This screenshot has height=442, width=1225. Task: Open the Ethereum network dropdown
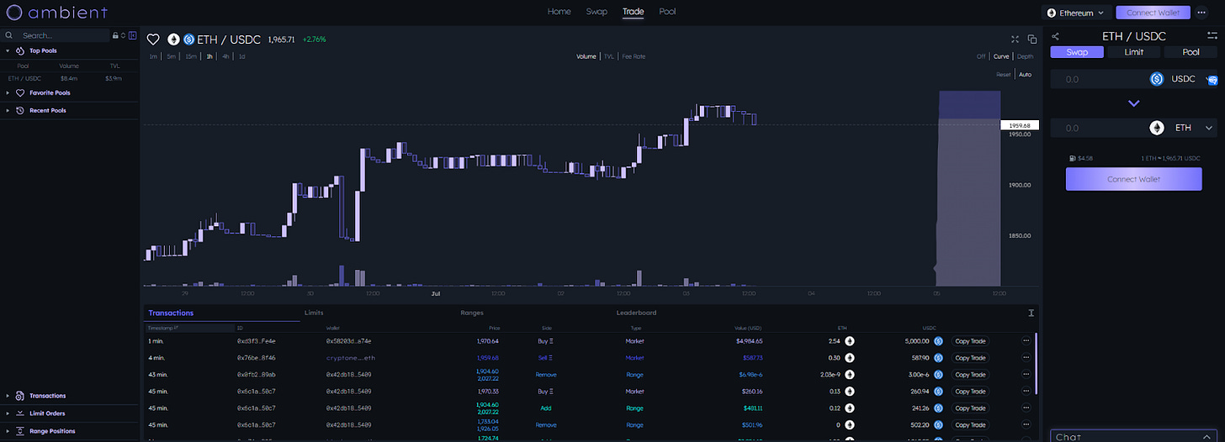point(1075,13)
